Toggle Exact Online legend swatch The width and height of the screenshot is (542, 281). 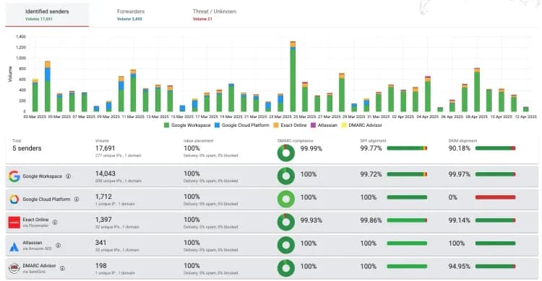tap(276, 125)
